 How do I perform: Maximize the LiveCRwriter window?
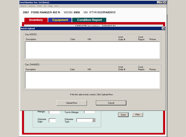[x=161, y=2]
